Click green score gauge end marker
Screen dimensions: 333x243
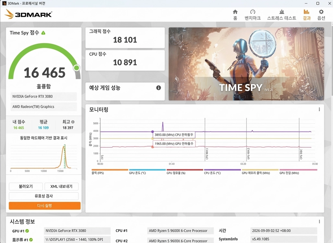77,68
